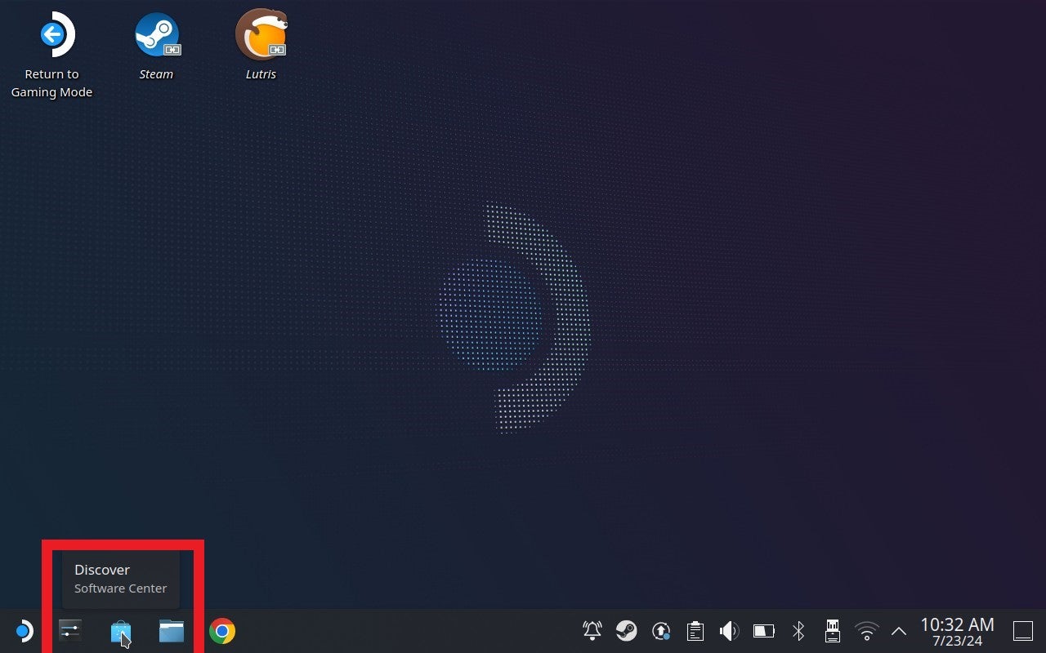Select the Steam desktop icon
This screenshot has width=1046, height=653.
coord(156,37)
